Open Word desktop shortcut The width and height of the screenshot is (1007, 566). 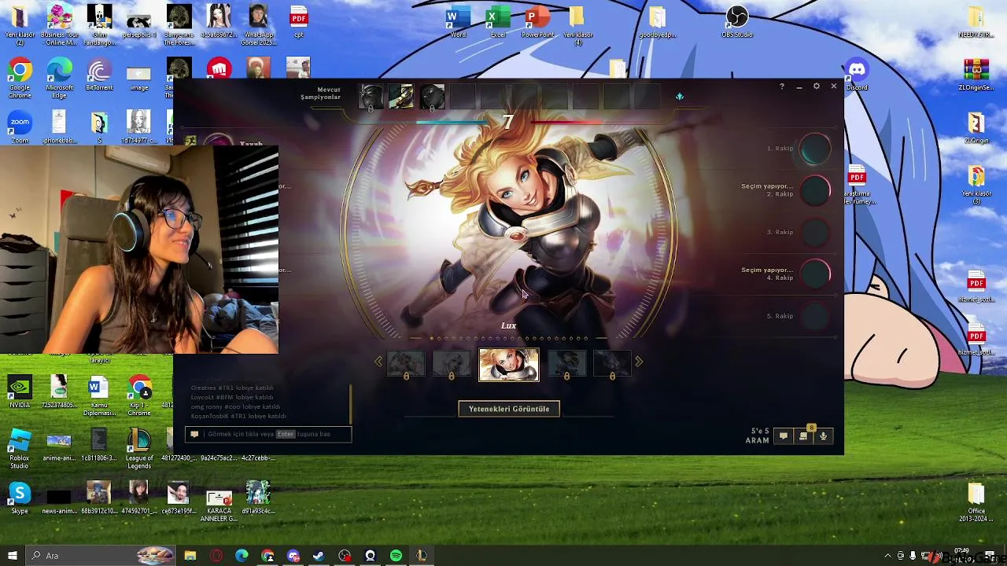point(458,22)
